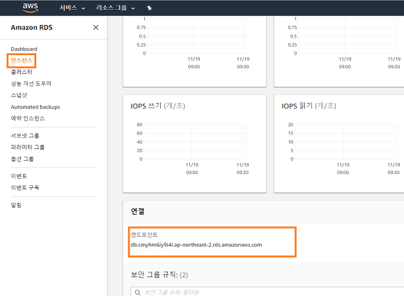Screen dimensions: 404x296
Task: Click the AWS logo in the header
Action: click(x=31, y=8)
